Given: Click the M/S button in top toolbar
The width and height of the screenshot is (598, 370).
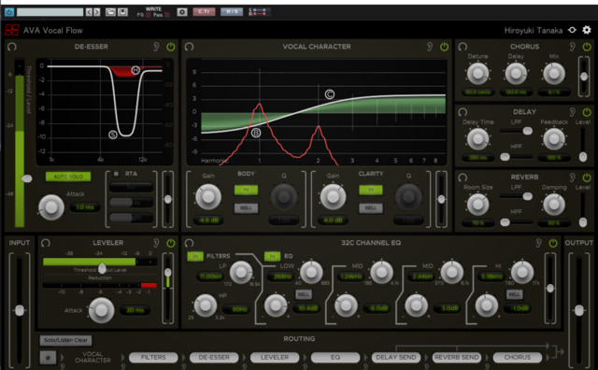Looking at the screenshot, I should coord(232,12).
